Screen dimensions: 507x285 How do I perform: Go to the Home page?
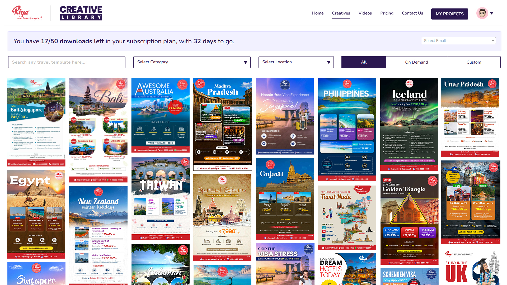click(x=318, y=13)
